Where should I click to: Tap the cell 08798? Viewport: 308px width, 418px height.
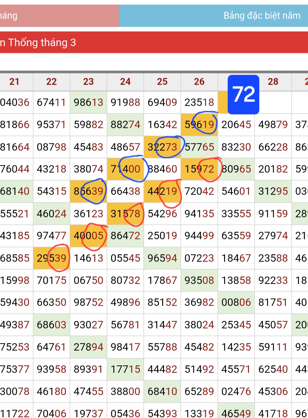coord(52,147)
